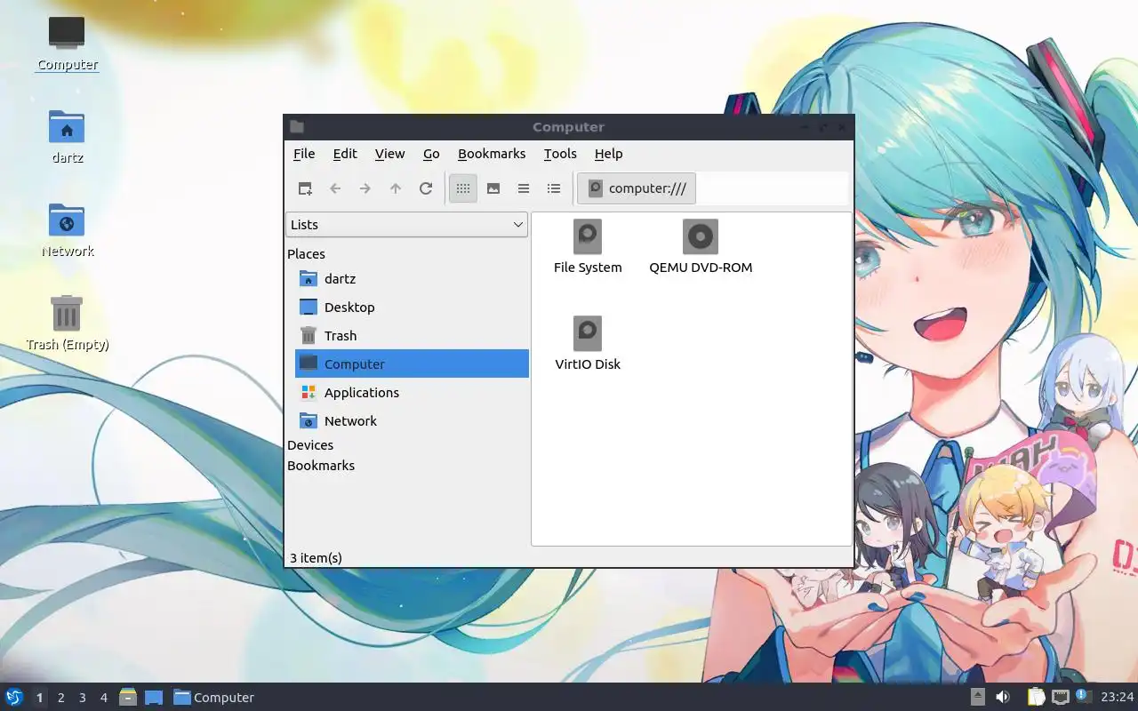Click the window menu icon in titlebar
1138x711 pixels.
[297, 127]
